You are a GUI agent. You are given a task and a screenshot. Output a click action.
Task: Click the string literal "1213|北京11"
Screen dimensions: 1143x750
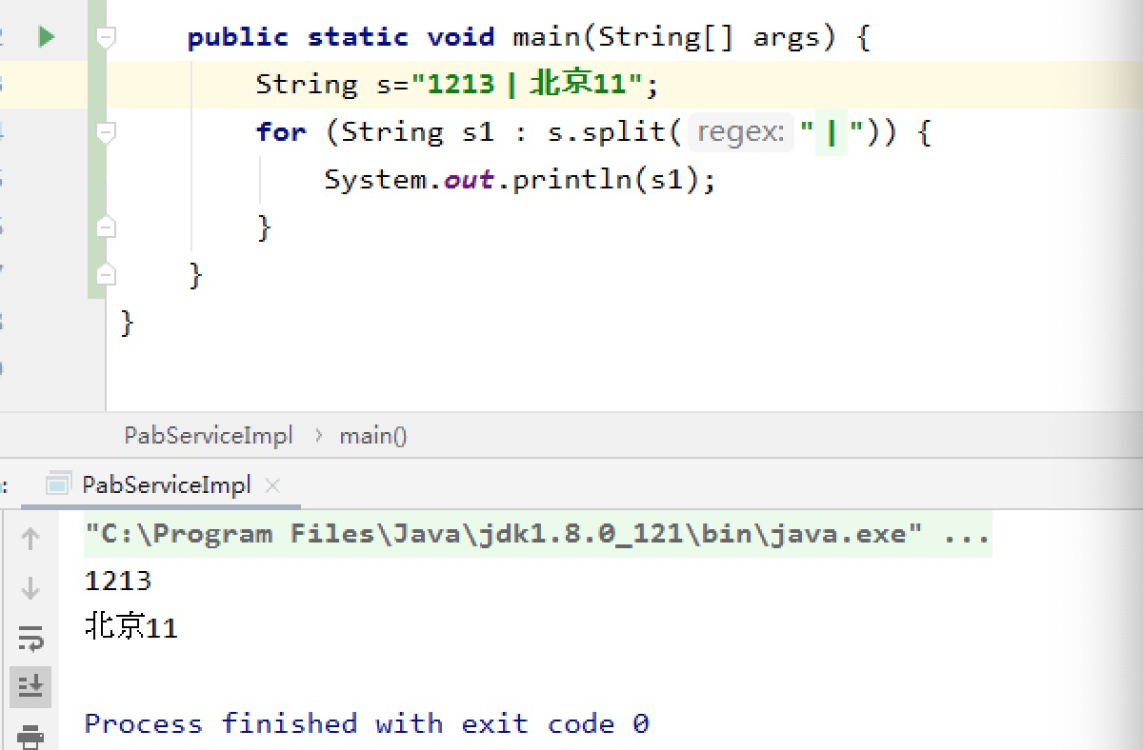[x=527, y=85]
